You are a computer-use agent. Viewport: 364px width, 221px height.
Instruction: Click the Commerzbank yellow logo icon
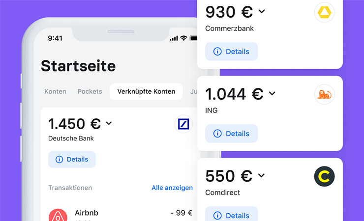click(324, 12)
